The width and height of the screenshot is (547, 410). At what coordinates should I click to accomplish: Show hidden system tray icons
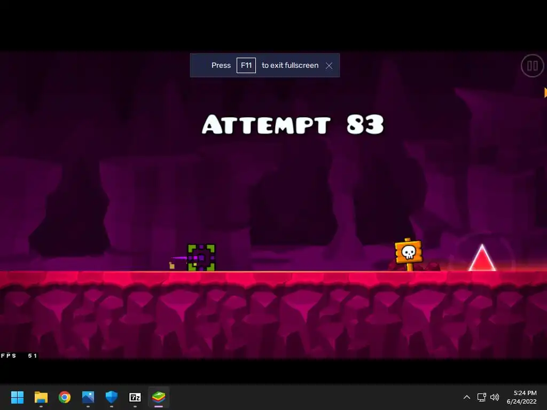pos(467,397)
